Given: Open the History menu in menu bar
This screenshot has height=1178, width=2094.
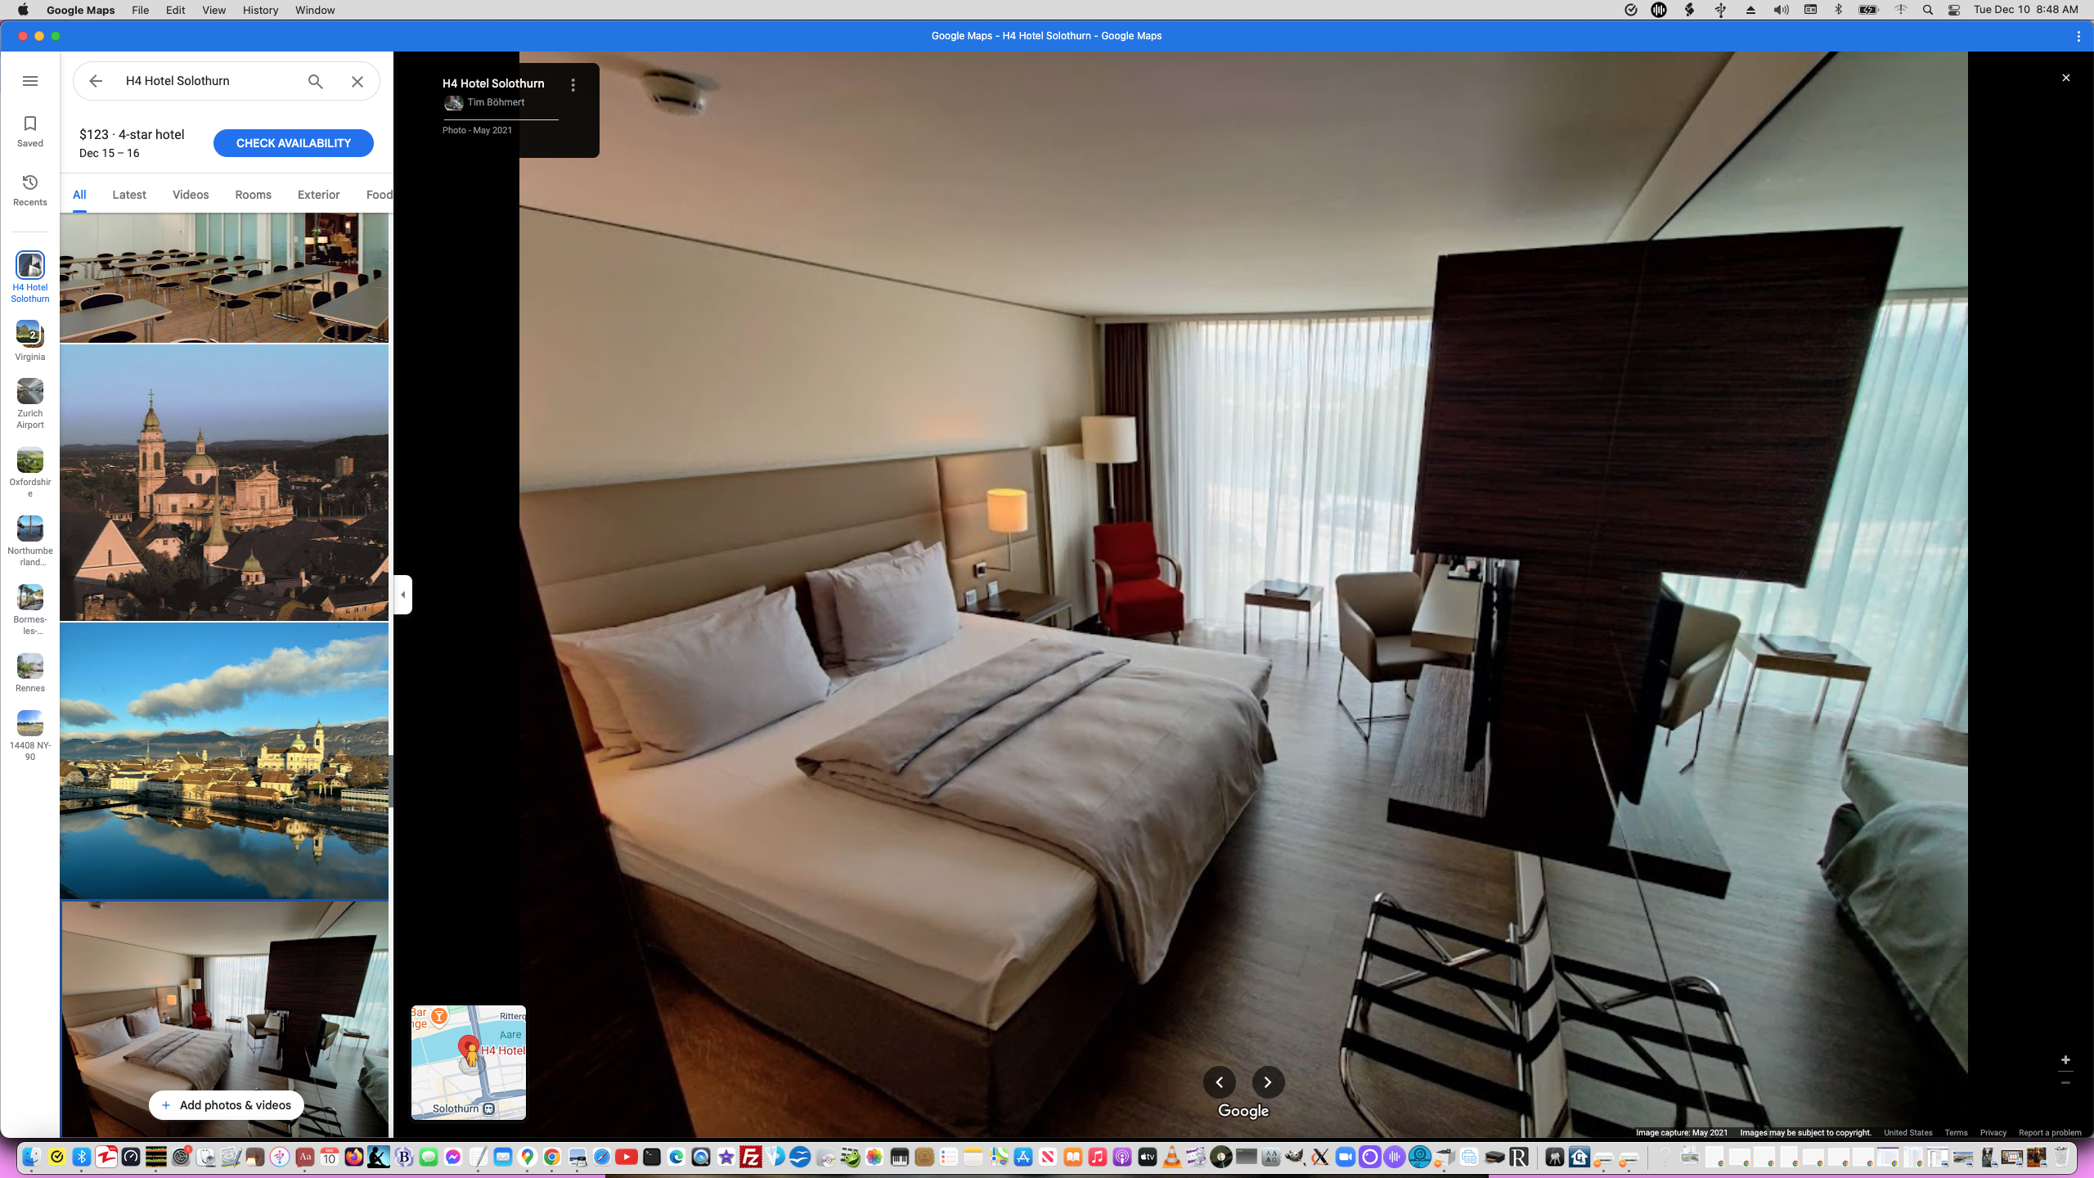Looking at the screenshot, I should point(260,10).
